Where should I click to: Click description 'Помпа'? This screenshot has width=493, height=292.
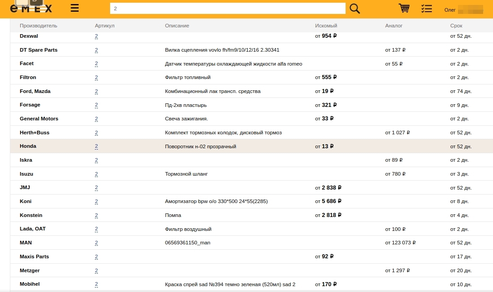click(x=173, y=215)
